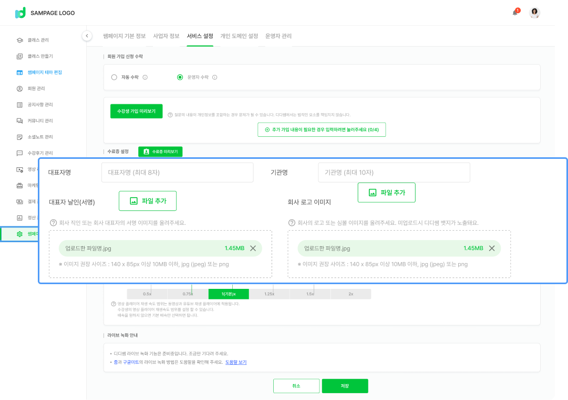The image size is (568, 400).
Task: Click the 커뮤니티 관리 chat bubbles icon
Action: (19, 121)
